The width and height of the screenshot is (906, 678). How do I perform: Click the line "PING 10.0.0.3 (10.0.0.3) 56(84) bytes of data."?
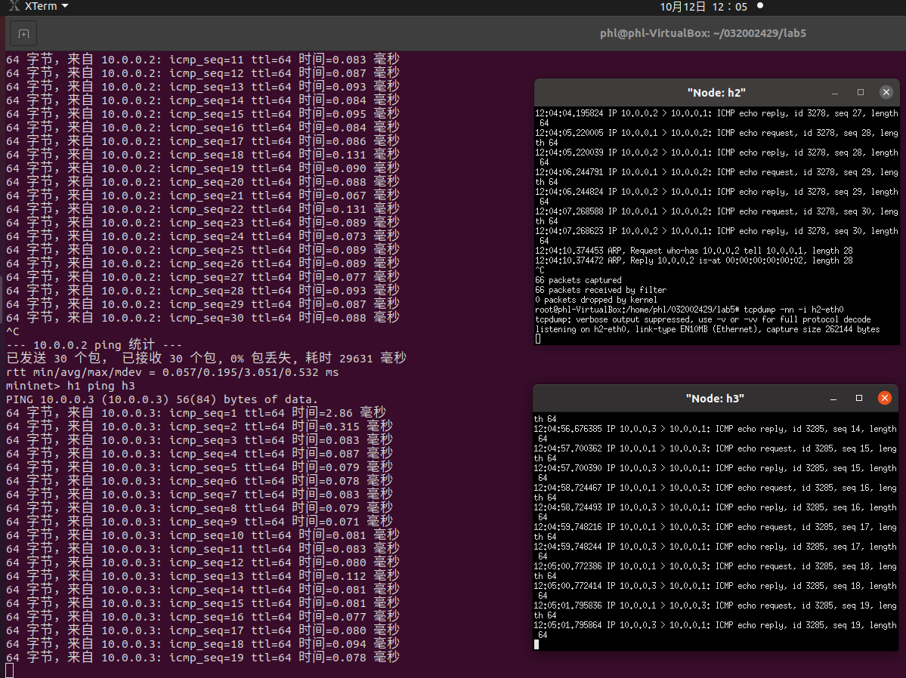coord(162,399)
